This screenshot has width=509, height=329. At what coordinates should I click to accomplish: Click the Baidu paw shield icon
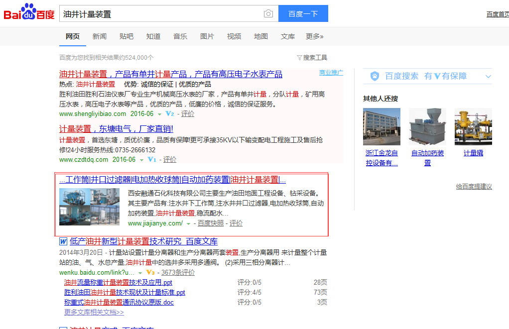[x=375, y=76]
